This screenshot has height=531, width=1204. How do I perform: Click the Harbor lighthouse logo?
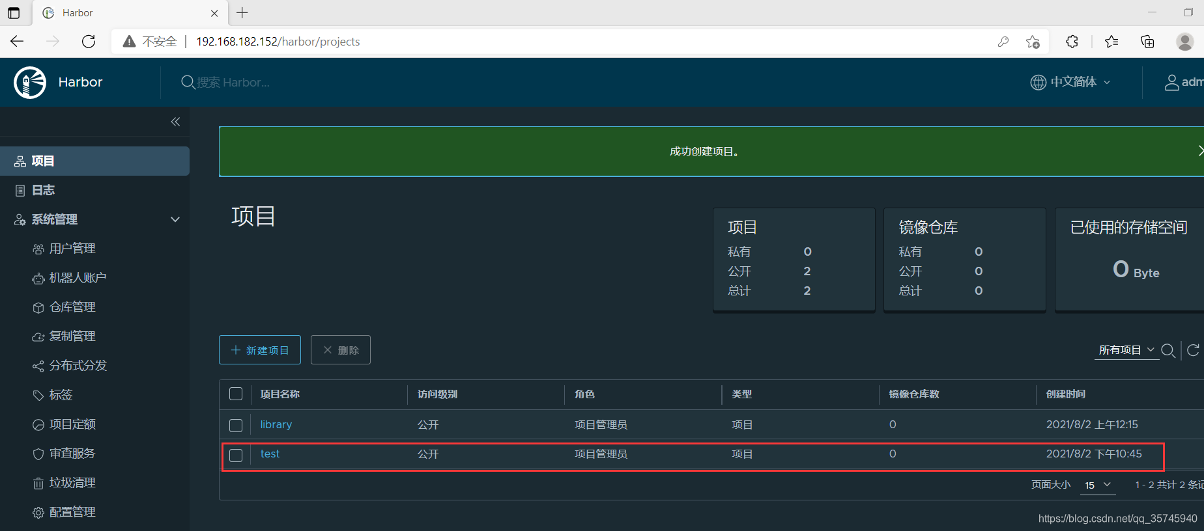click(30, 83)
